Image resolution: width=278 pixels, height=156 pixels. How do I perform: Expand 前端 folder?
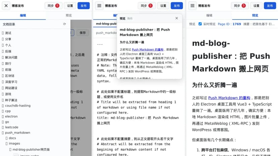point(8,70)
